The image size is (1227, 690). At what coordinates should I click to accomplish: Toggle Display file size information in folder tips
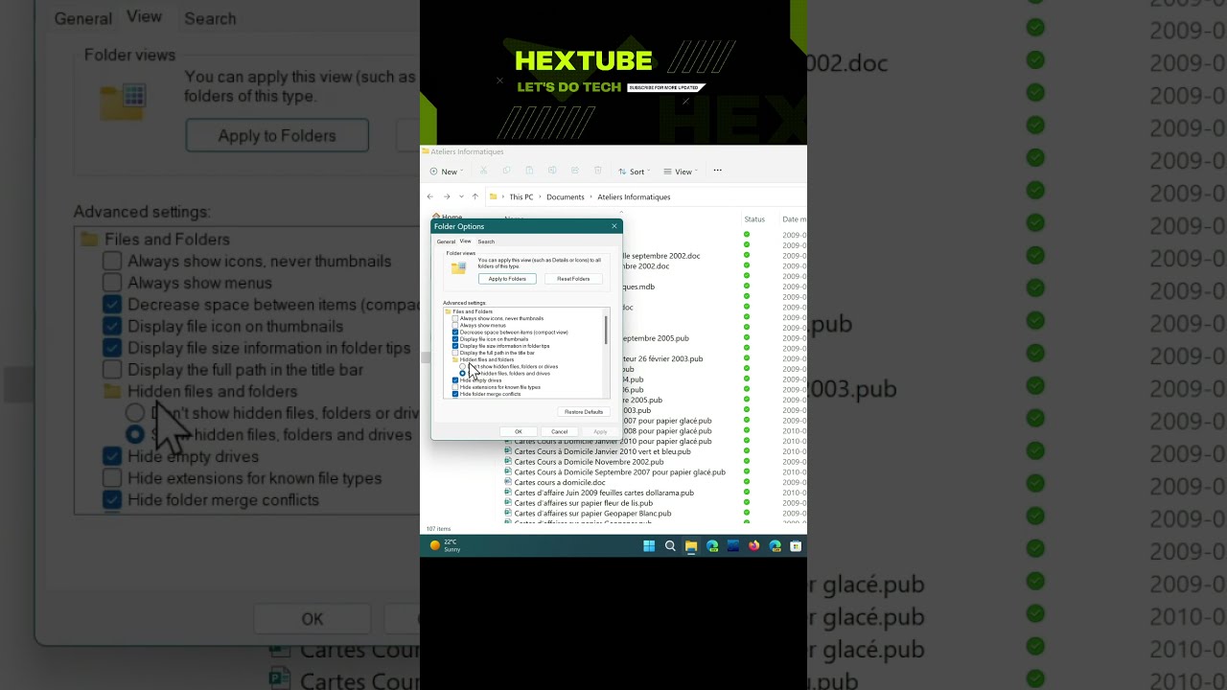point(455,346)
